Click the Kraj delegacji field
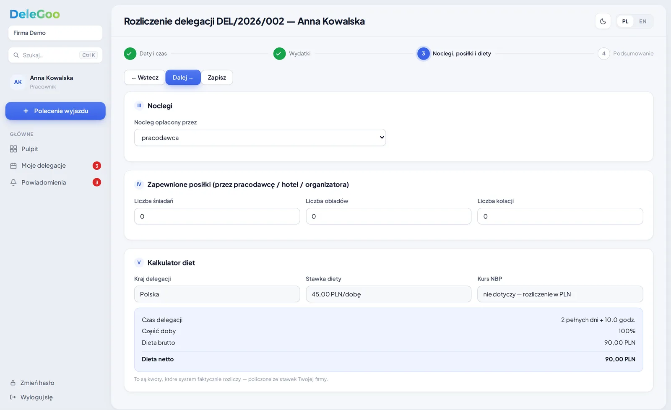The width and height of the screenshot is (671, 410). pyautogui.click(x=217, y=294)
